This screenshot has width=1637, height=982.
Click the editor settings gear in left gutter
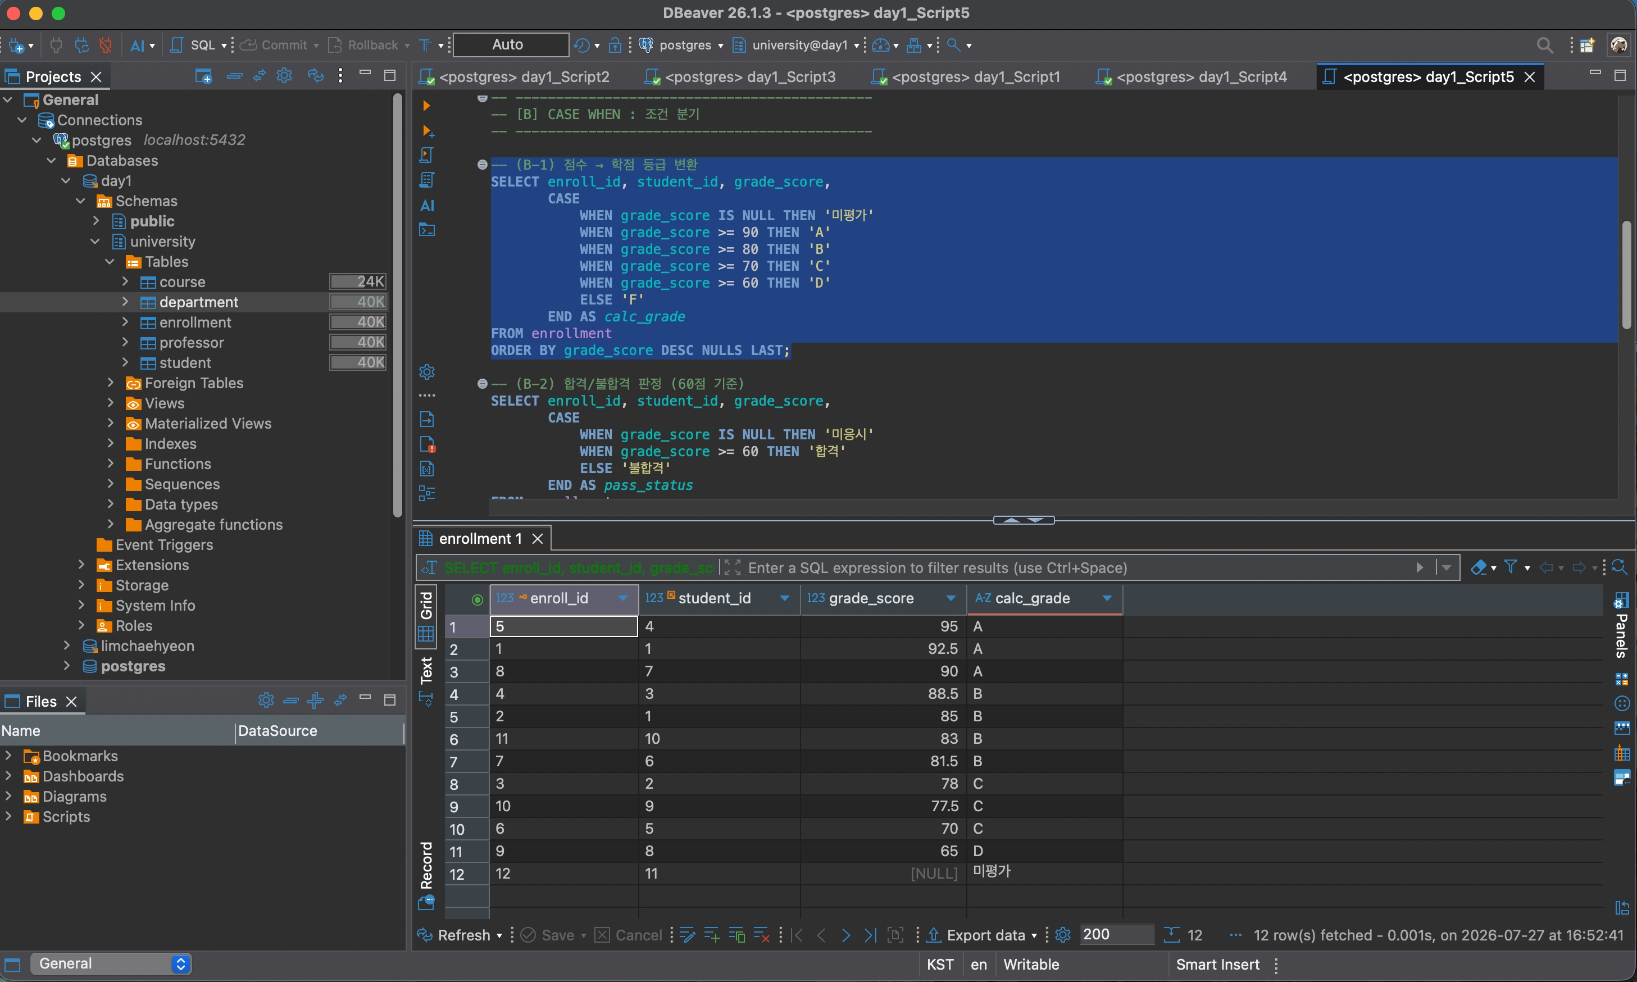point(427,371)
